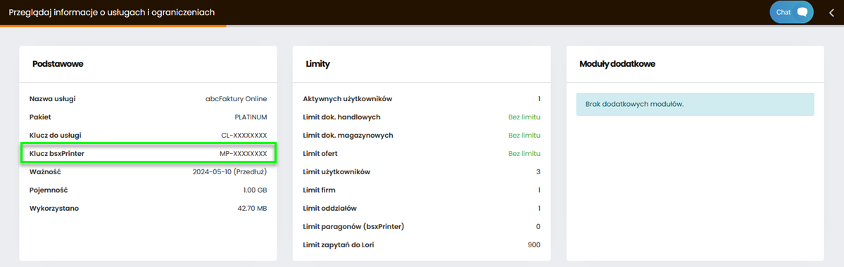This screenshot has width=844, height=267.
Task: Click the 'Klucz do usługi' label
Action: click(x=56, y=136)
